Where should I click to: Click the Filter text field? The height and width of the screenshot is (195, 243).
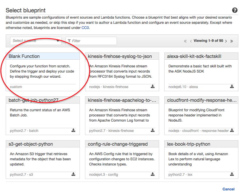tap(91, 41)
